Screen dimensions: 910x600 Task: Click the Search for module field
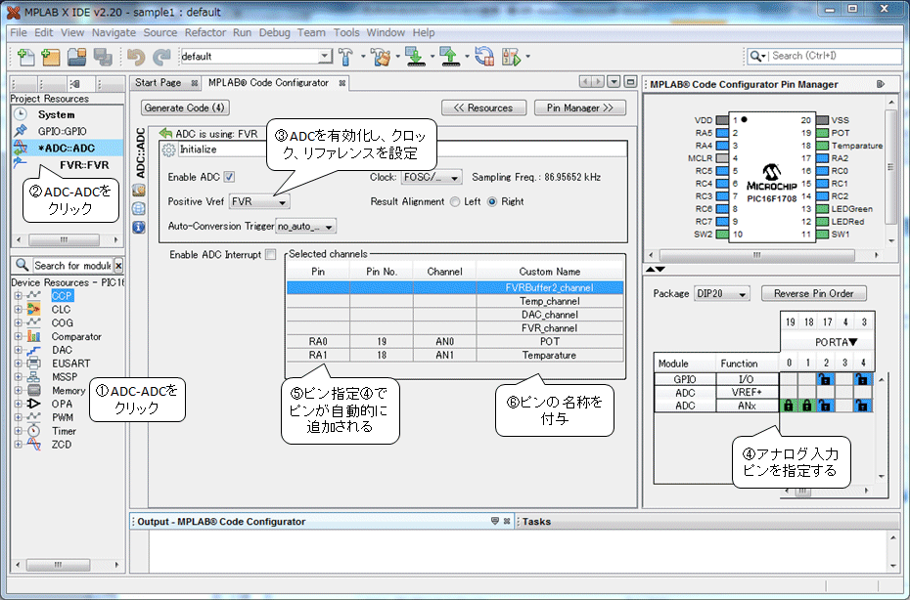click(x=72, y=266)
